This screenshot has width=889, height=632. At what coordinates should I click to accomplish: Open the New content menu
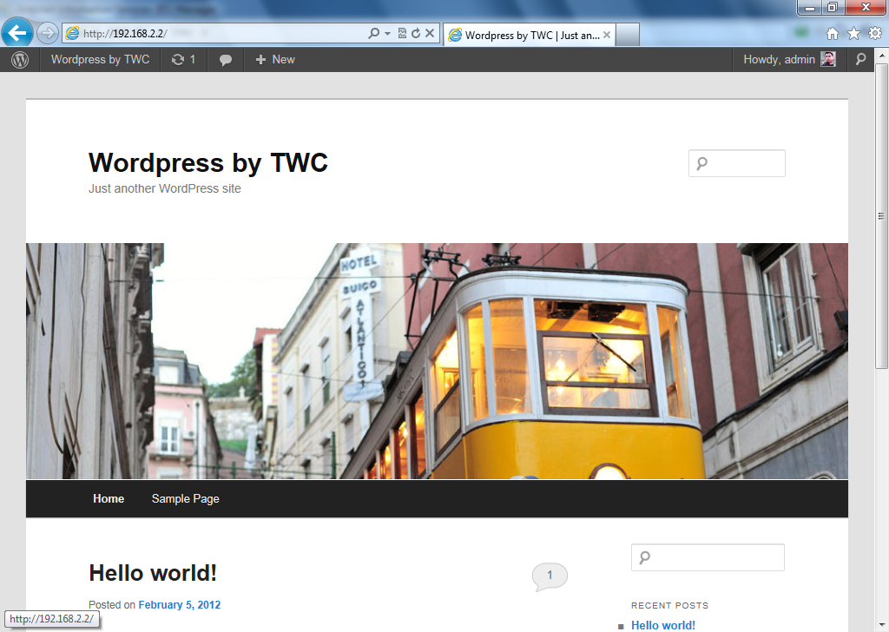tap(275, 60)
